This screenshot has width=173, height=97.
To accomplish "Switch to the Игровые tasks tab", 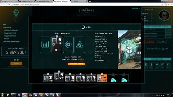I will pos(149,41).
